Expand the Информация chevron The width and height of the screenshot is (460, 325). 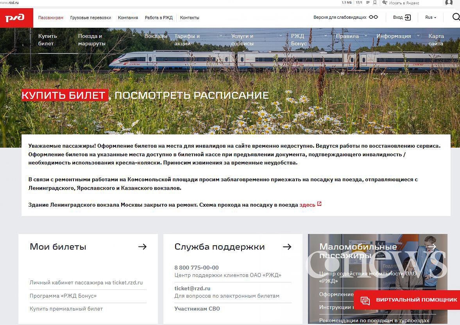418,36
